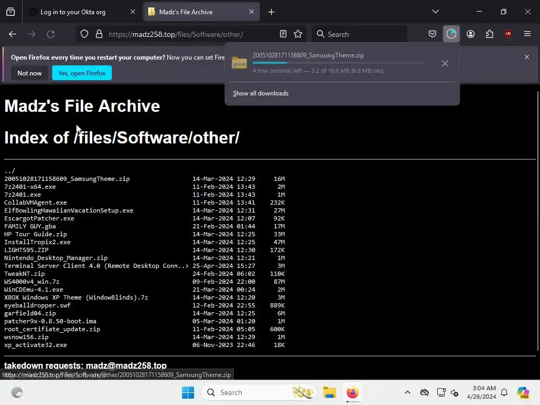540x405 pixels.
Task: Click the download progress bar
Action: [x=339, y=63]
